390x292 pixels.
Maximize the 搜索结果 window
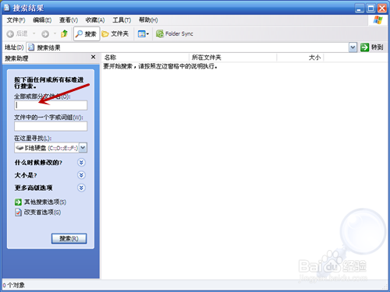click(x=370, y=9)
